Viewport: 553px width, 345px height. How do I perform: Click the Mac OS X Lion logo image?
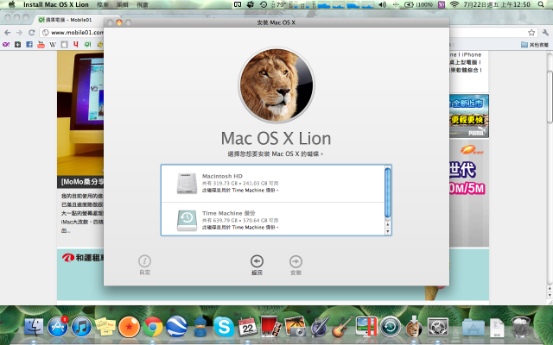coord(276,85)
